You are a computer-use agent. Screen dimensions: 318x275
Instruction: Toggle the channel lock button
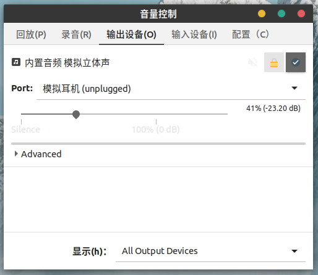274,62
